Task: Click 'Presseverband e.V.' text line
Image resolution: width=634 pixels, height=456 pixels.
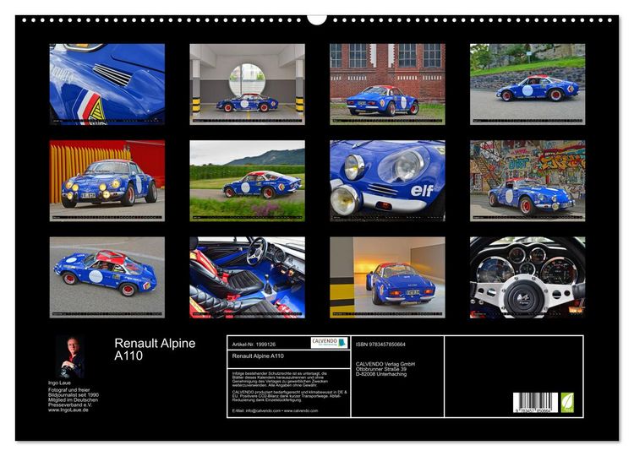Action: [70, 404]
